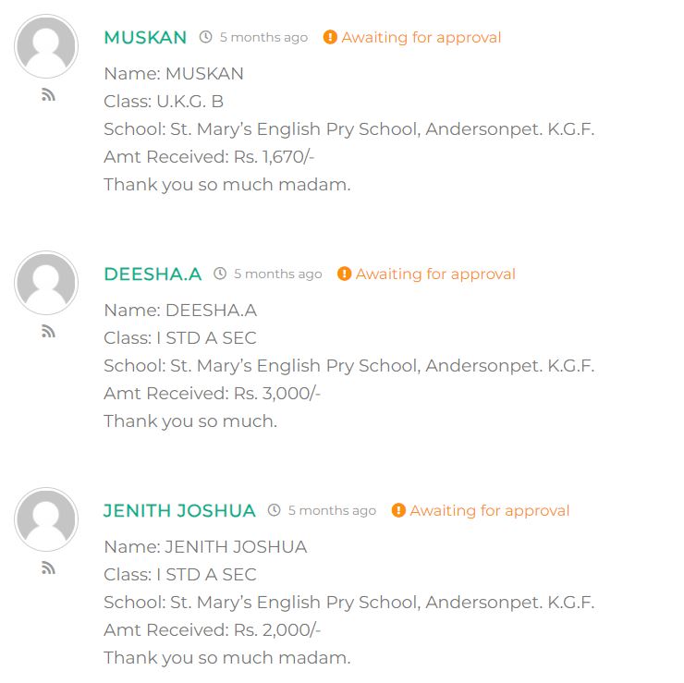Screen dimensions: 684x683
Task: Click the '5 months ago' timestamp on DEESHA.A's comment
Action: click(278, 274)
